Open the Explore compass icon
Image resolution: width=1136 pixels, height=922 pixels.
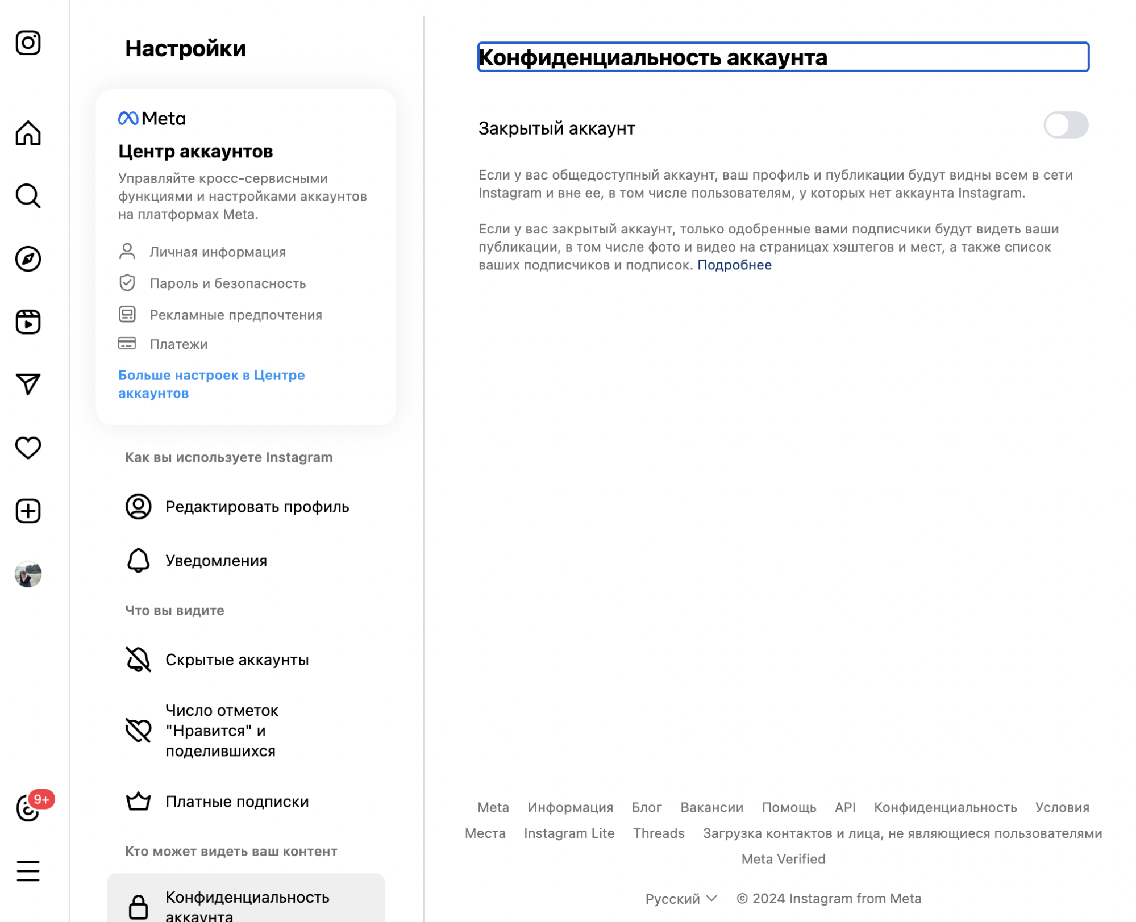click(x=28, y=259)
